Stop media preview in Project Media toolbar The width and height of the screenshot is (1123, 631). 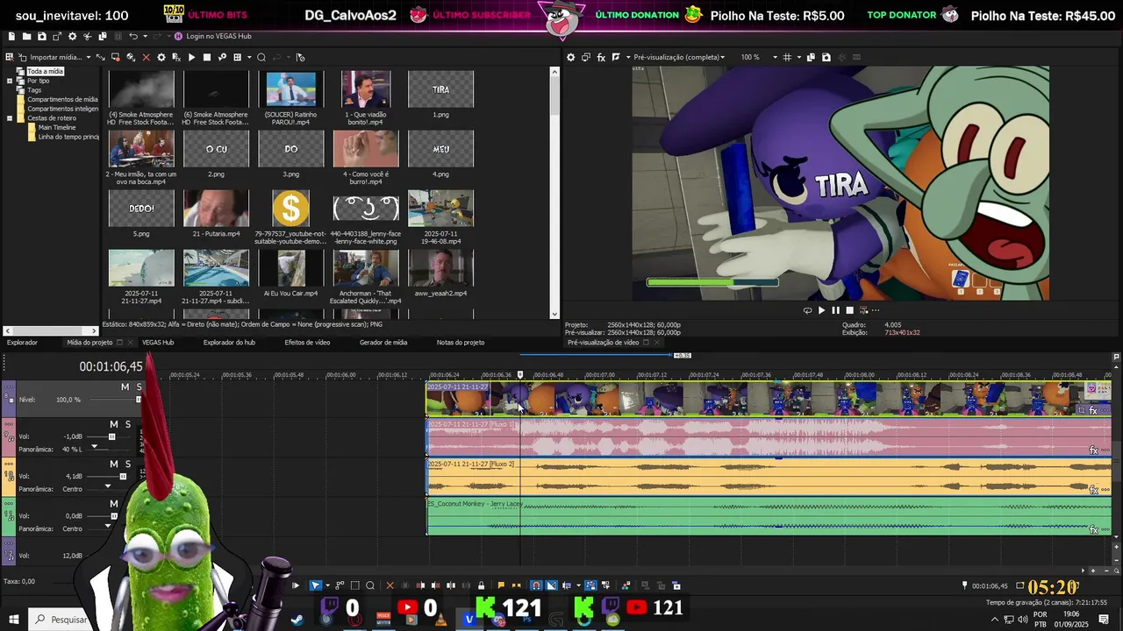tap(207, 57)
